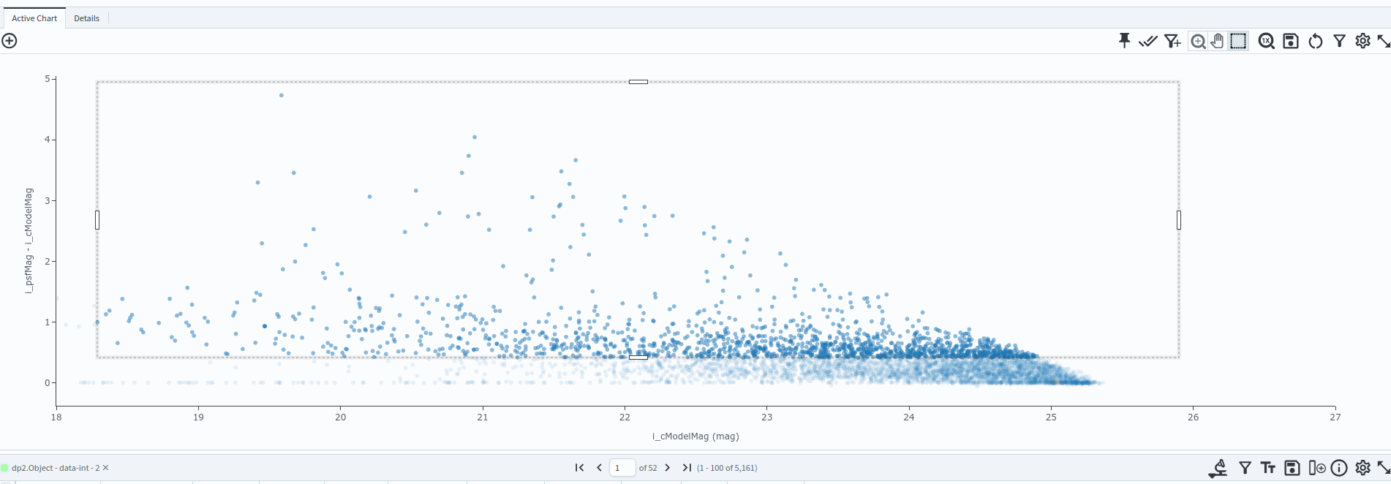Viewport: 1391px width, 484px height.
Task: Click the filter-plus icon to filter on selection
Action: 1172,41
